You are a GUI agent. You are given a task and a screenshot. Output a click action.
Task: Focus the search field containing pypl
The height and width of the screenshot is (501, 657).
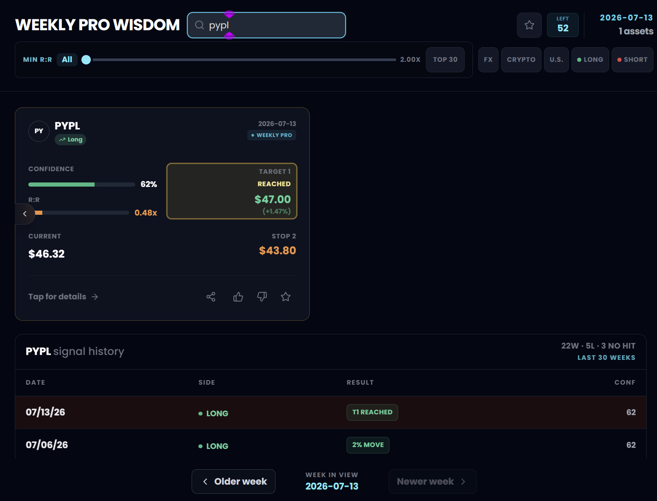266,25
